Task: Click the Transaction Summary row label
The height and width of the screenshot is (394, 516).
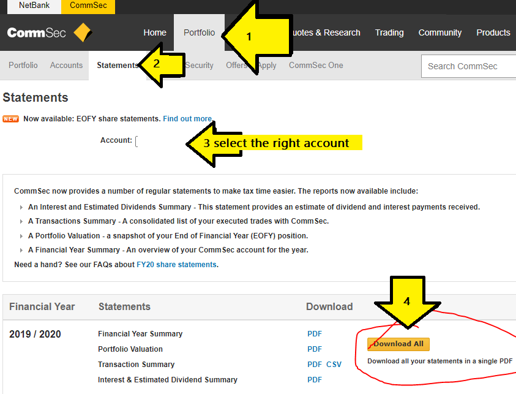Action: pos(136,365)
